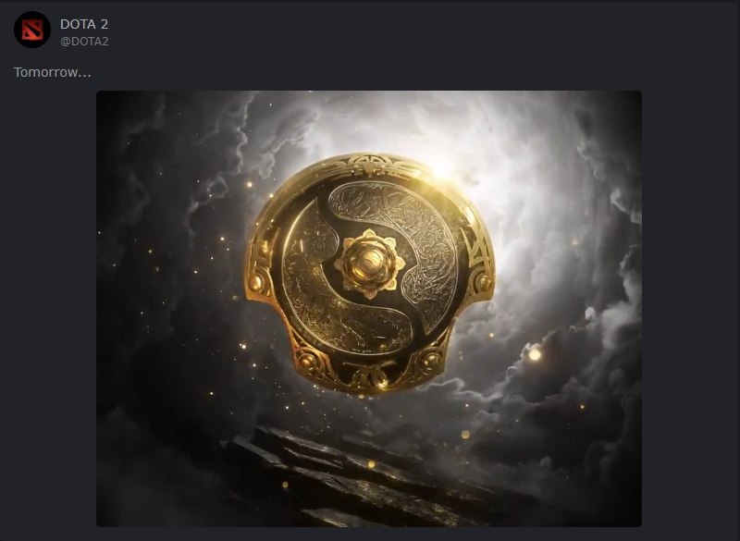
Task: Click the bright glowing orb right of shield
Action: (x=535, y=354)
